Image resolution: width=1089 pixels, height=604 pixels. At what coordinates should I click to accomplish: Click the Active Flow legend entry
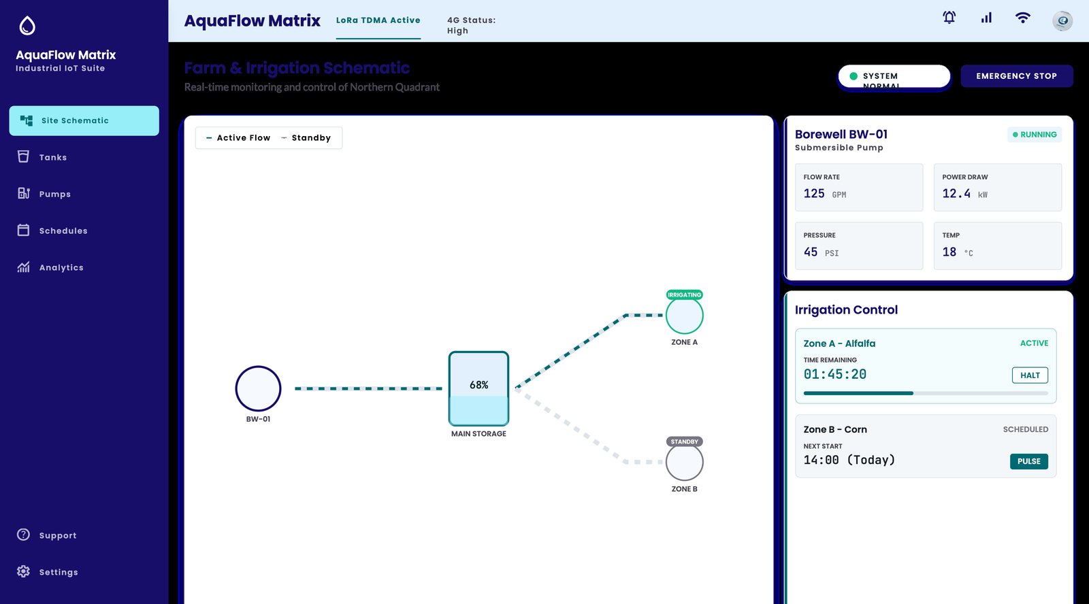pos(238,138)
